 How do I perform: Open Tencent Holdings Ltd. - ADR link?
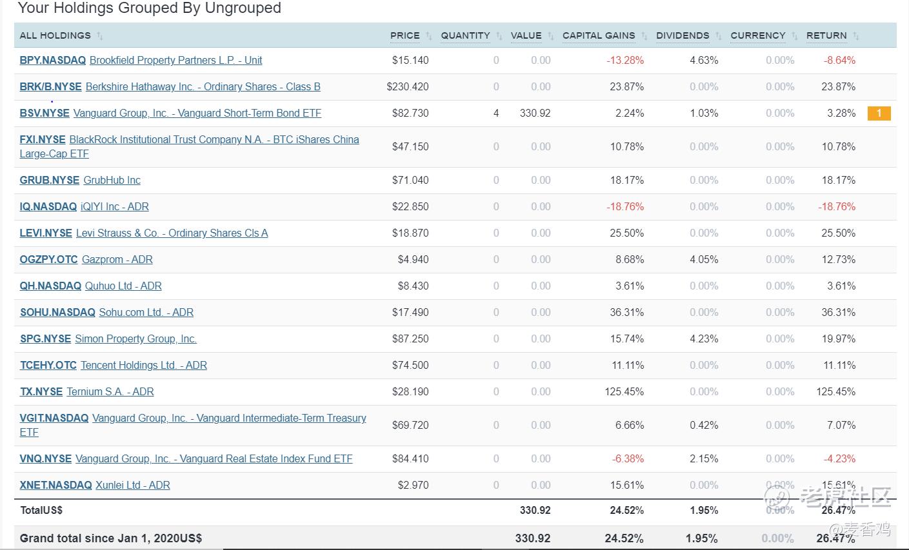tap(144, 365)
